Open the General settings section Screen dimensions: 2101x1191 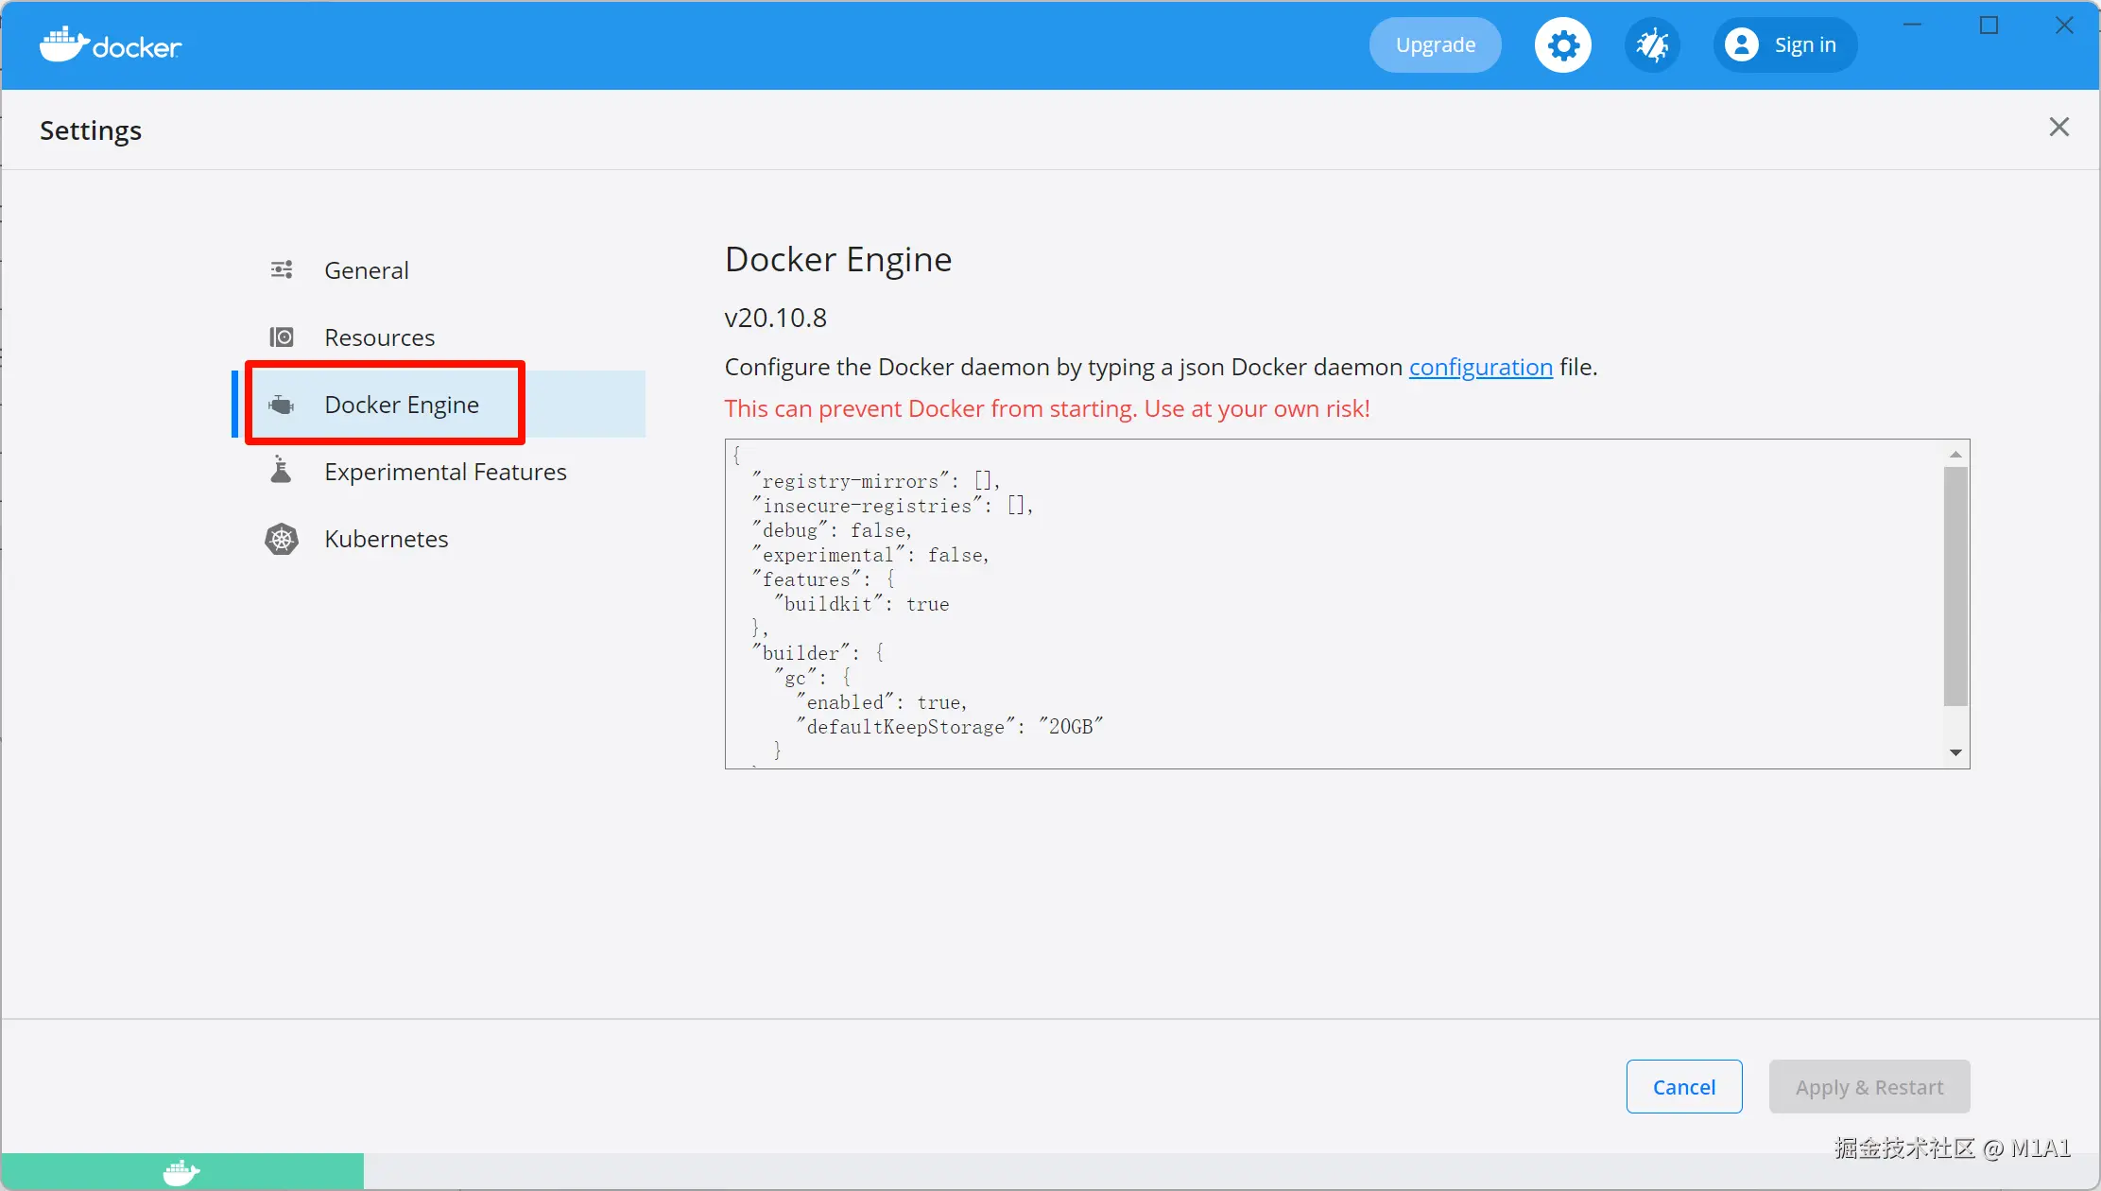[x=367, y=270]
